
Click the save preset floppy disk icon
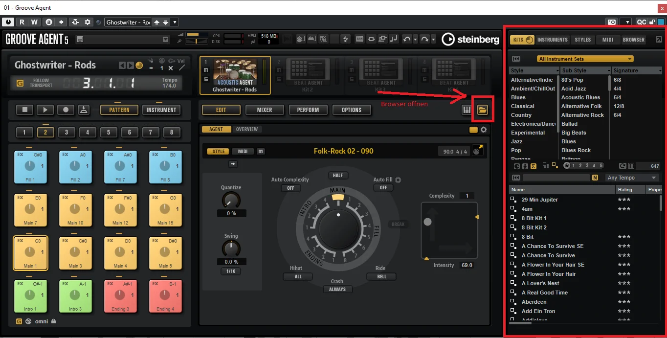coord(80,39)
